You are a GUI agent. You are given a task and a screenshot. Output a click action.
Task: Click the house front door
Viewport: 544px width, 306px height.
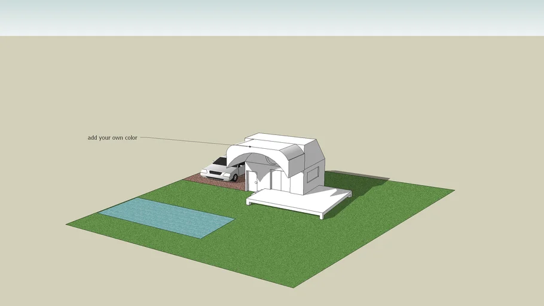[253, 180]
